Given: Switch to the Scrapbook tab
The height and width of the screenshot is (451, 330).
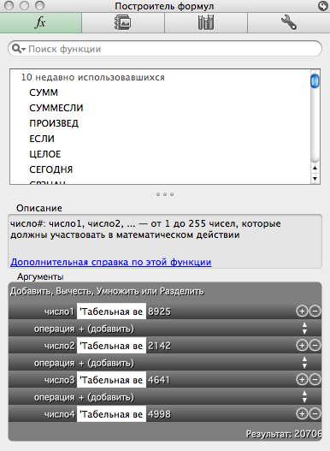Looking at the screenshot, I should click(x=123, y=23).
